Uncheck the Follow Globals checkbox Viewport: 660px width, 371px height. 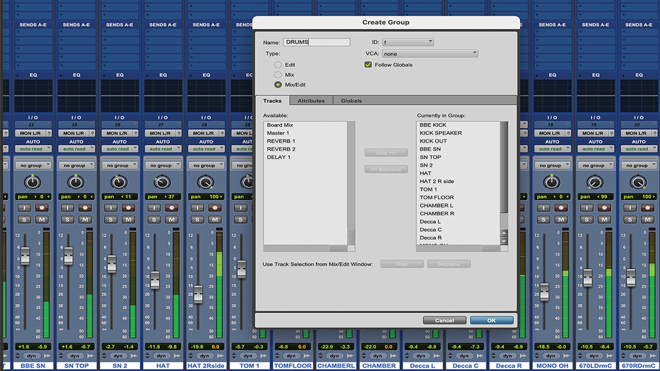coord(368,64)
